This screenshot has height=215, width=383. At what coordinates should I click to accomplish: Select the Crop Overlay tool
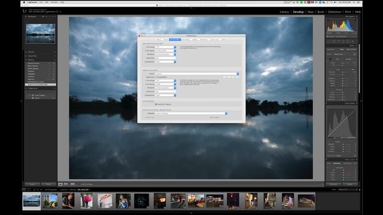(329, 41)
